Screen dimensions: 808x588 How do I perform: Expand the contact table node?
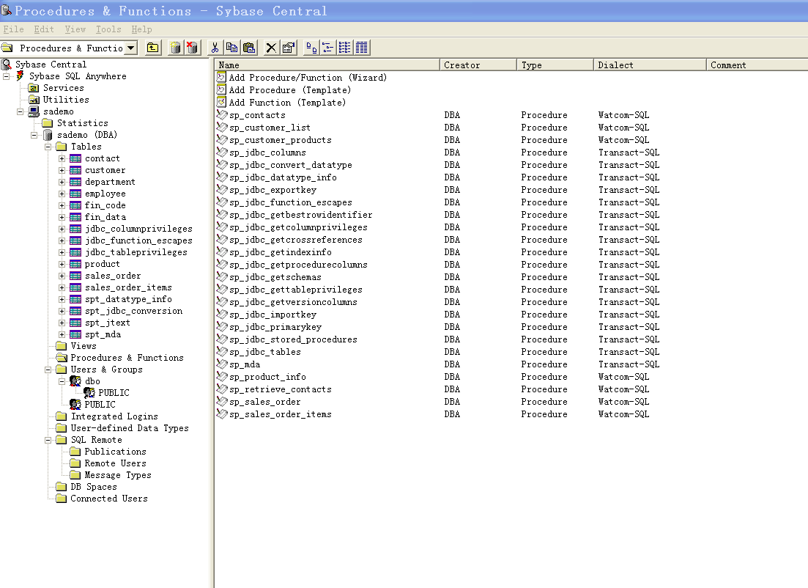tap(62, 159)
